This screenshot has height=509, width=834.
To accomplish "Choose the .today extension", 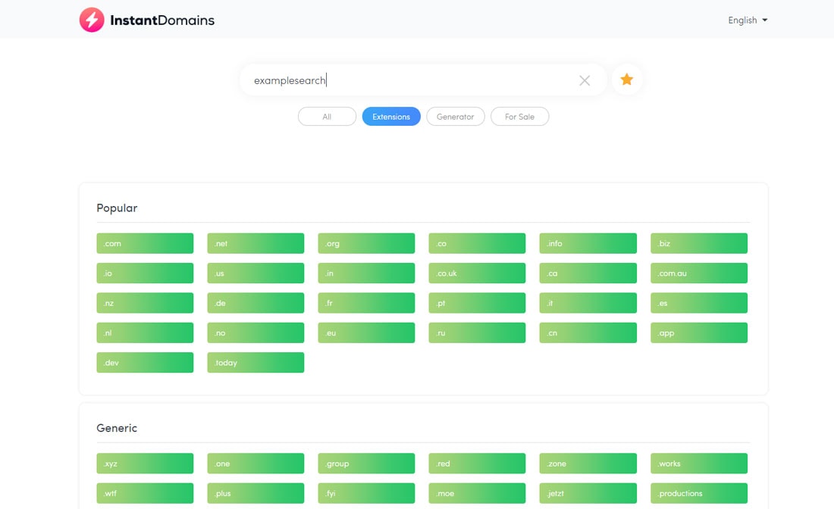I will (256, 362).
